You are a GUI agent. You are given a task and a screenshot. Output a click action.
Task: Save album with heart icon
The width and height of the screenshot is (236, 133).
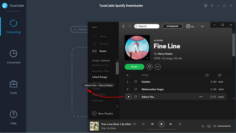(149, 67)
